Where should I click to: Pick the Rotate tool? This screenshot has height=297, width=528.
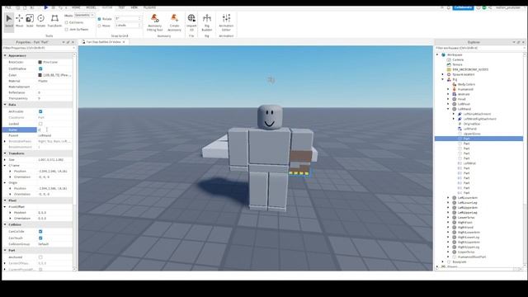tap(40, 21)
